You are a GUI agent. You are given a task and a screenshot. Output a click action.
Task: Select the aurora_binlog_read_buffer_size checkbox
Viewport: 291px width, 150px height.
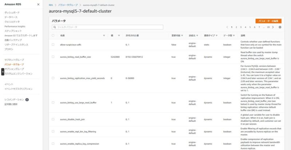(x=53, y=57)
